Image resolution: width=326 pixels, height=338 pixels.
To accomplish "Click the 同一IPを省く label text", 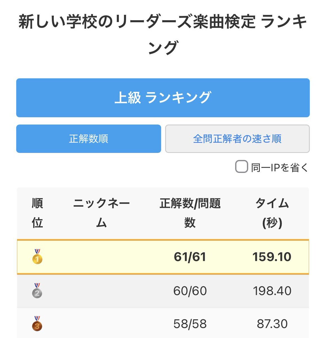I will [280, 168].
